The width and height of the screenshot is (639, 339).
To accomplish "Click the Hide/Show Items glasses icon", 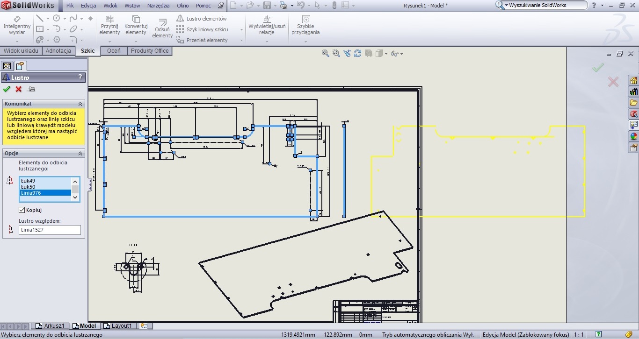I will 394,54.
